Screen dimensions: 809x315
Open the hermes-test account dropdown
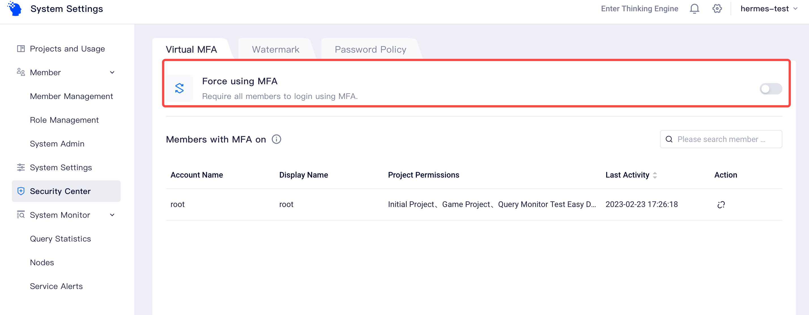768,9
